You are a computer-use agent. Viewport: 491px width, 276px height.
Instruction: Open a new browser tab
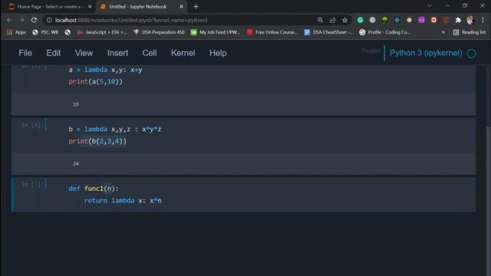196,7
